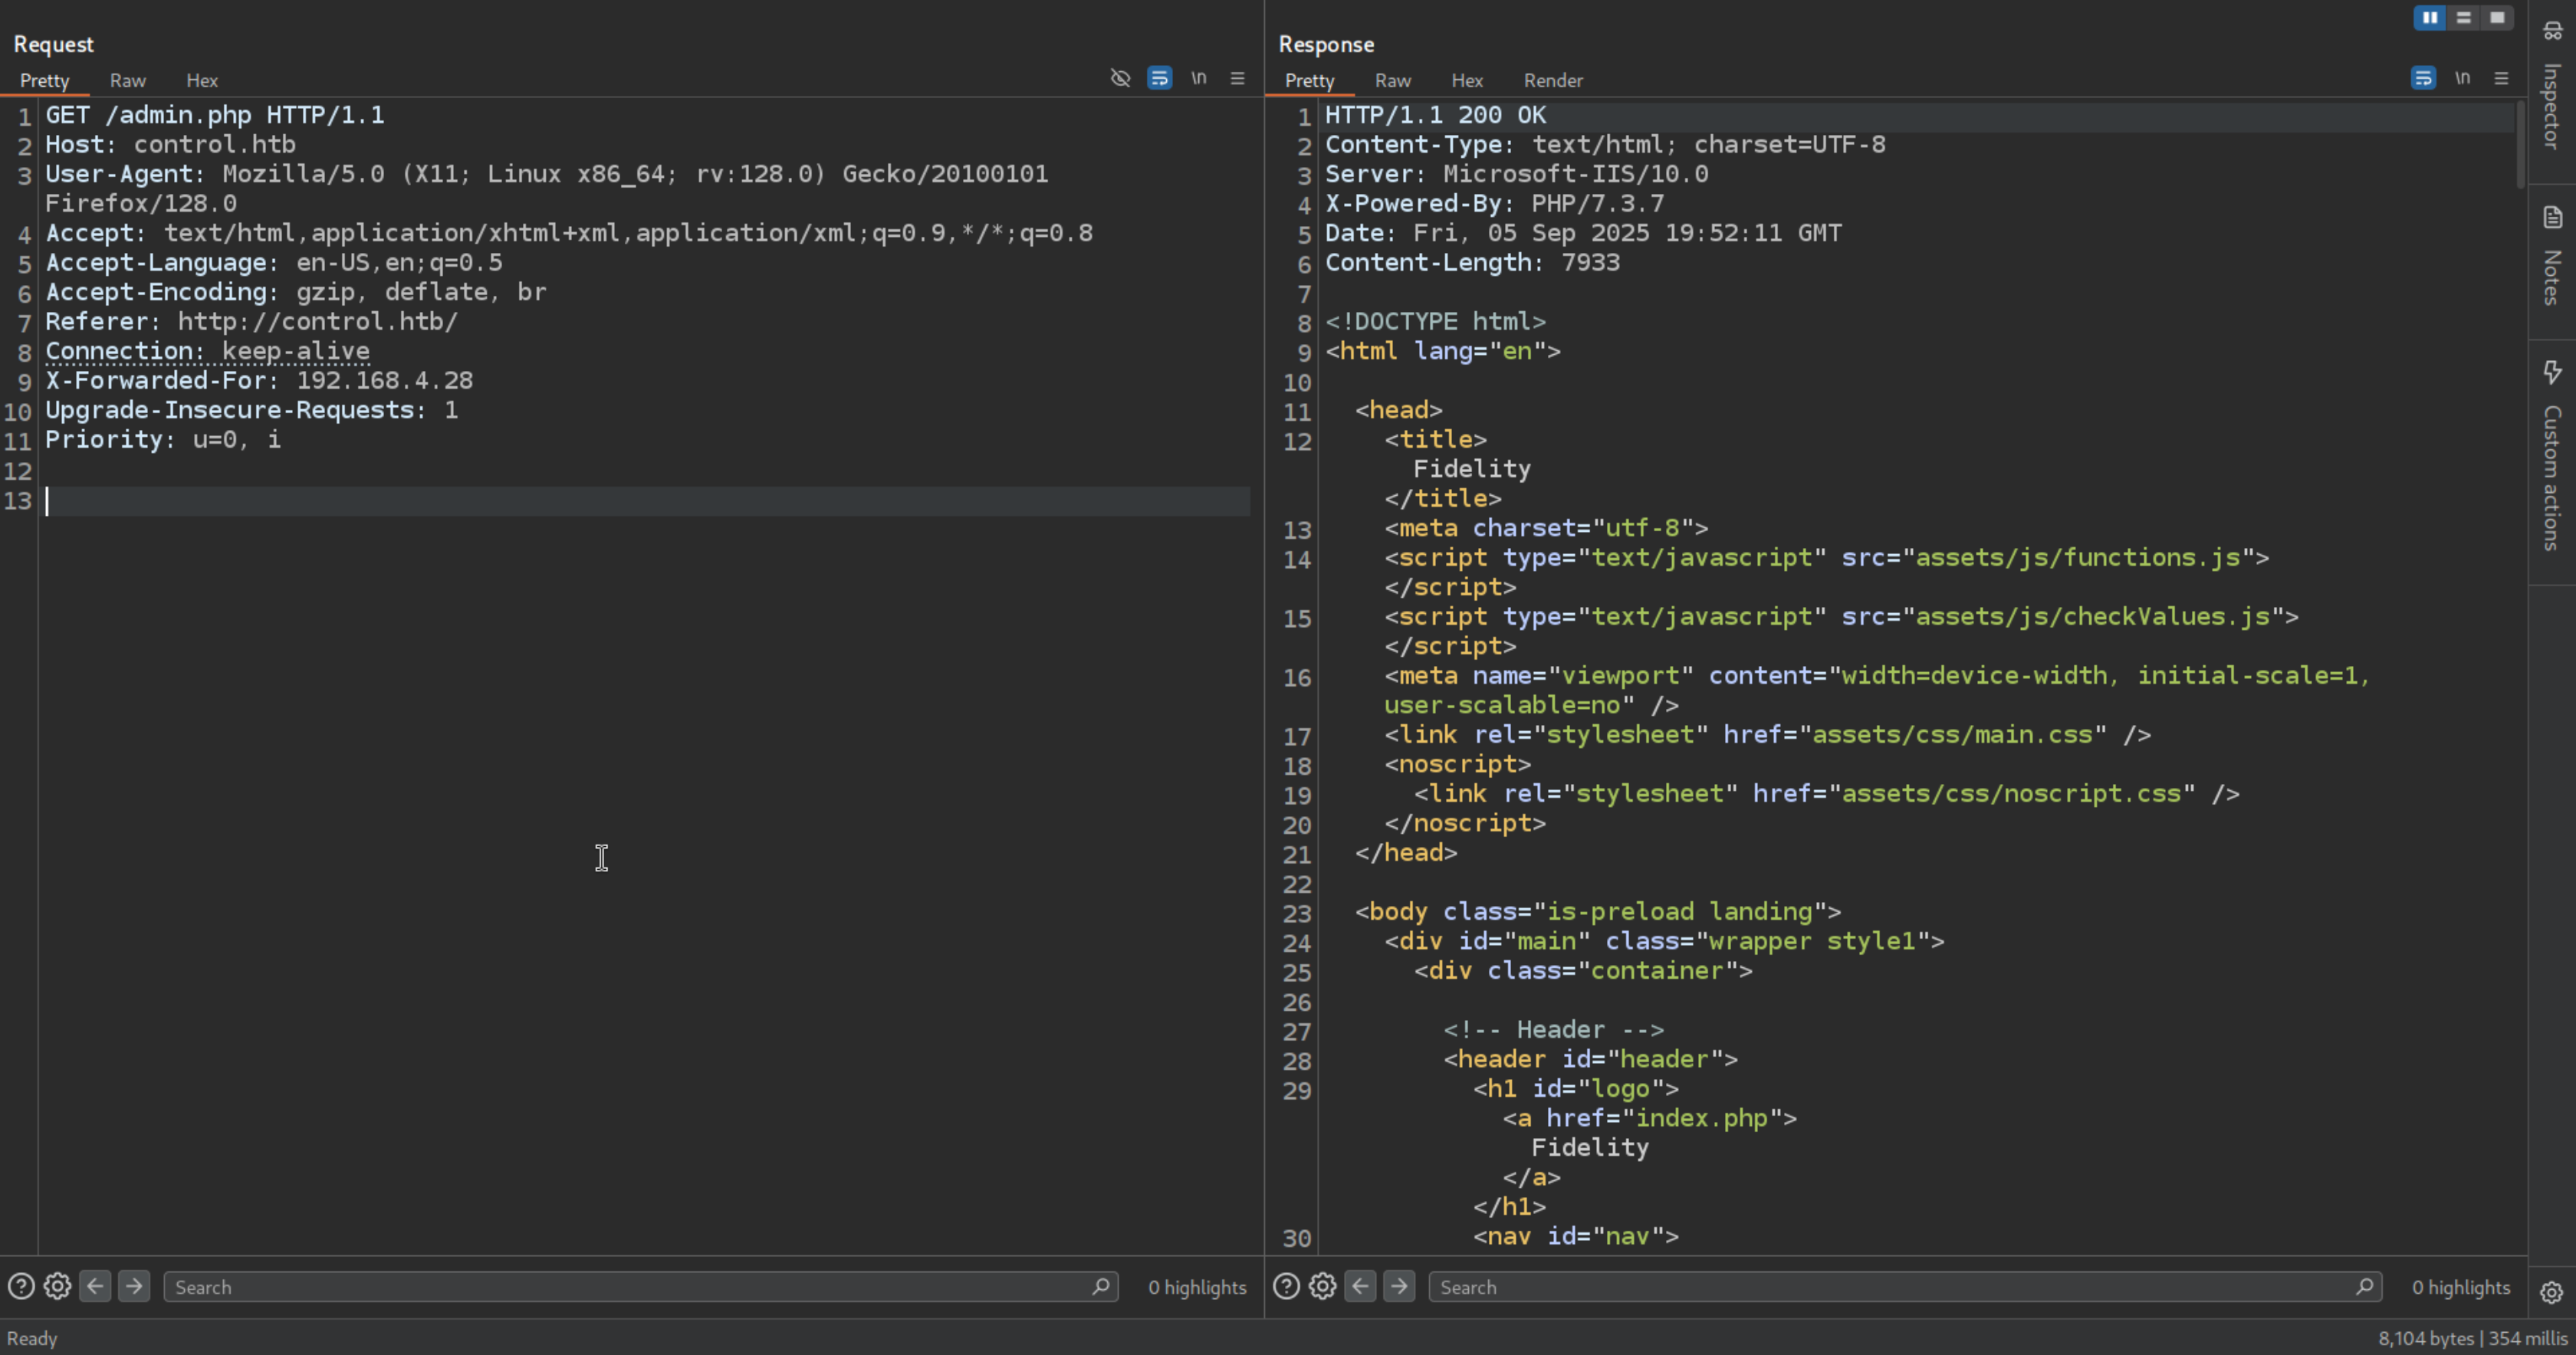The image size is (2576, 1355).
Task: Toggle line wrap button in Response pane
Action: 2423,78
